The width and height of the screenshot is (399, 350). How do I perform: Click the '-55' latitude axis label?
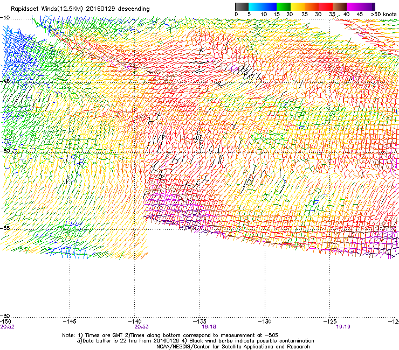pos(5,228)
